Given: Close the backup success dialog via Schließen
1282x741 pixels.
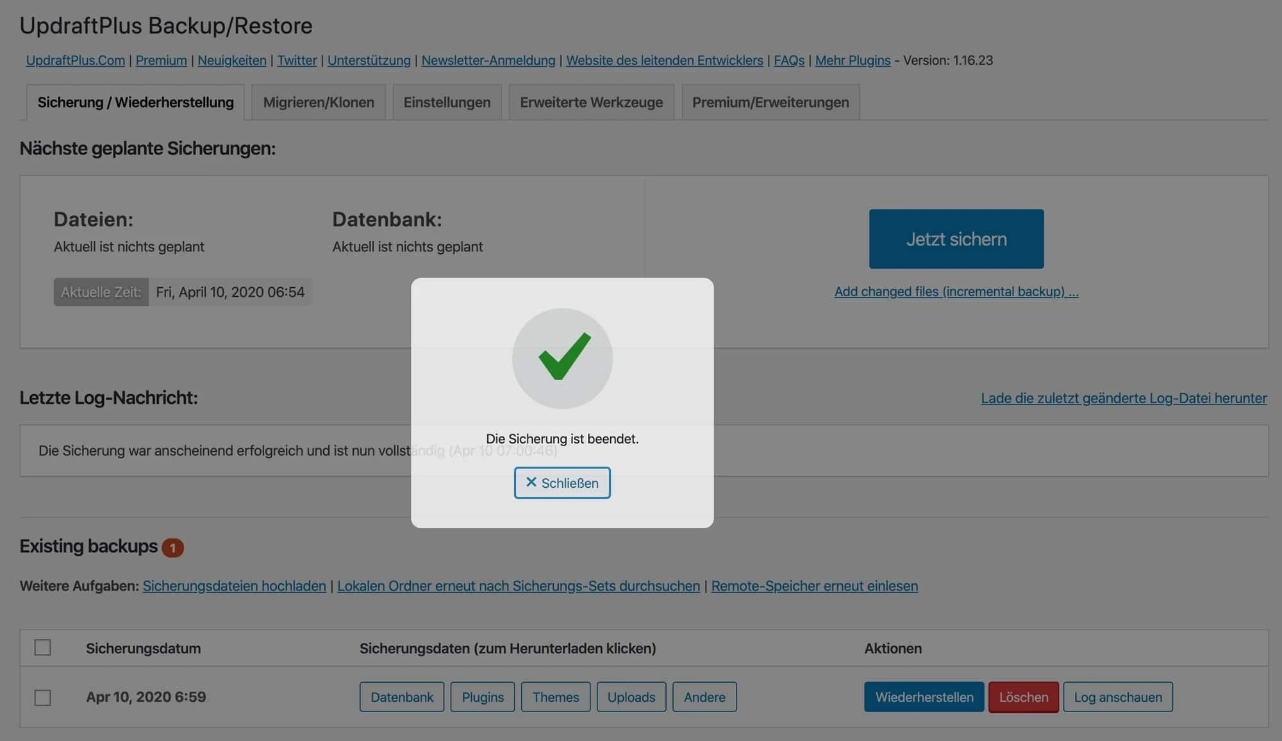Looking at the screenshot, I should [562, 483].
